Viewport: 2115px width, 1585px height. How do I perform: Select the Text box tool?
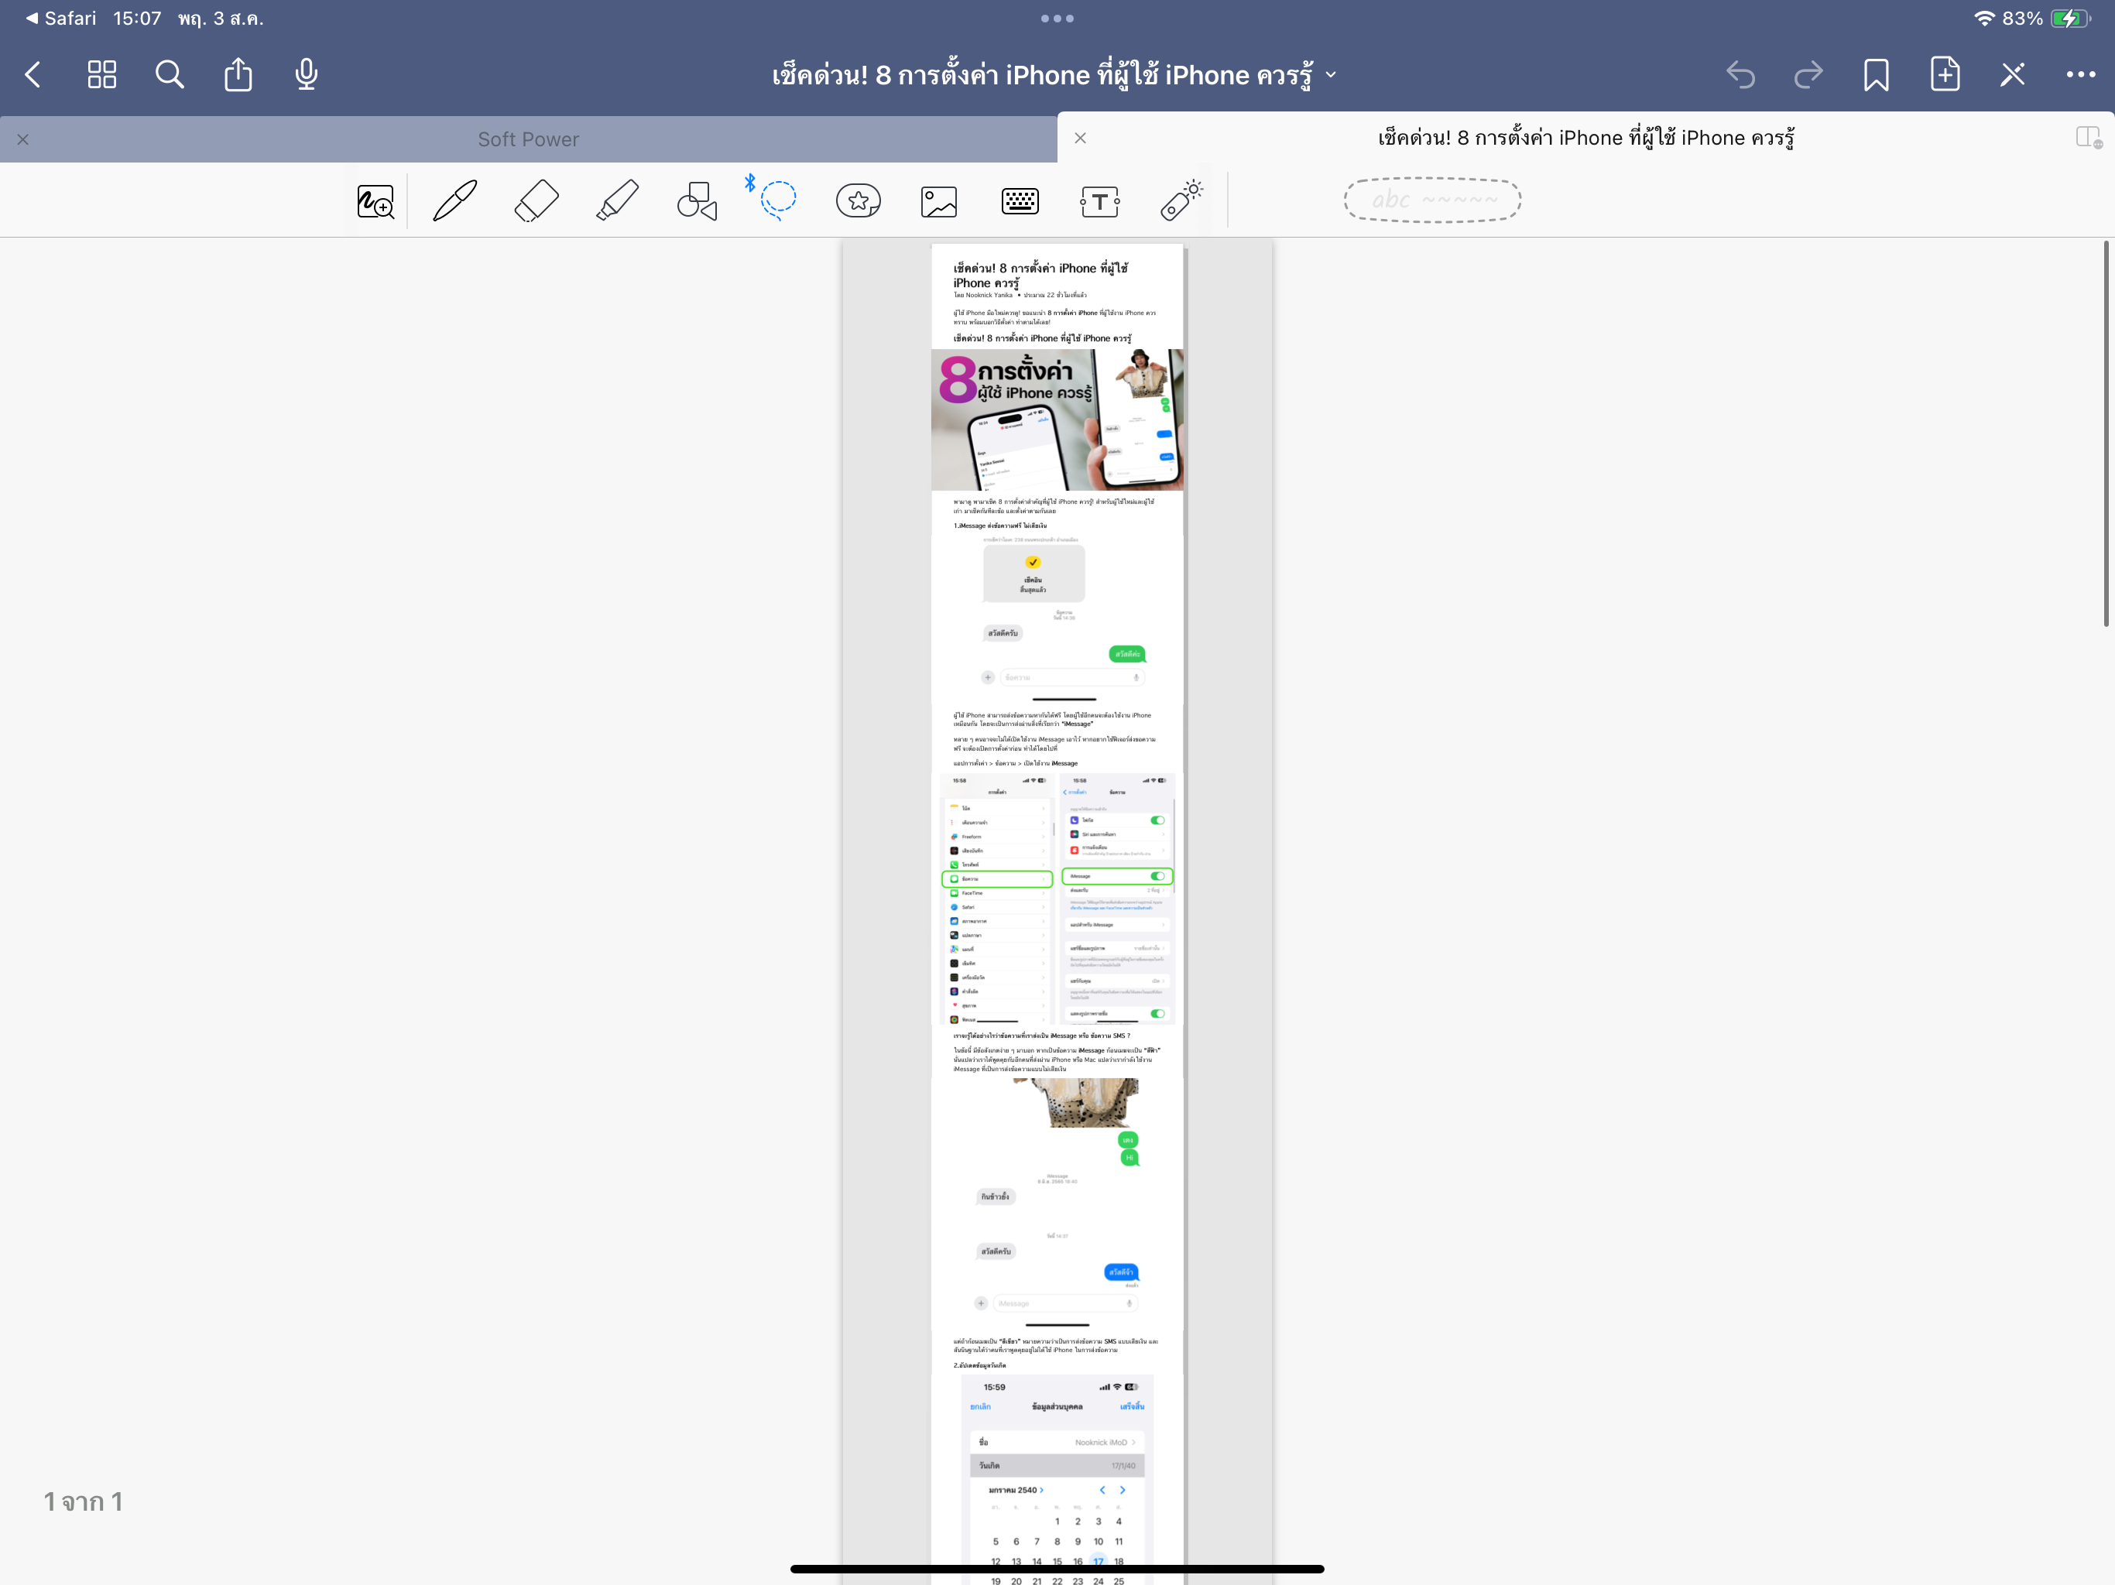[1099, 200]
